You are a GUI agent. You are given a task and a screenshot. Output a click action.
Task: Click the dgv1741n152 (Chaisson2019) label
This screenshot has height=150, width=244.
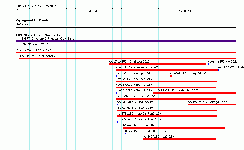point(130,62)
